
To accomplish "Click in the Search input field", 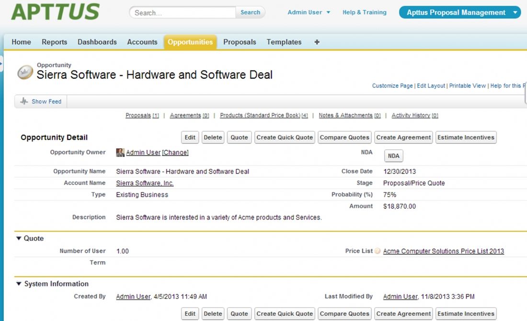I will coord(183,12).
